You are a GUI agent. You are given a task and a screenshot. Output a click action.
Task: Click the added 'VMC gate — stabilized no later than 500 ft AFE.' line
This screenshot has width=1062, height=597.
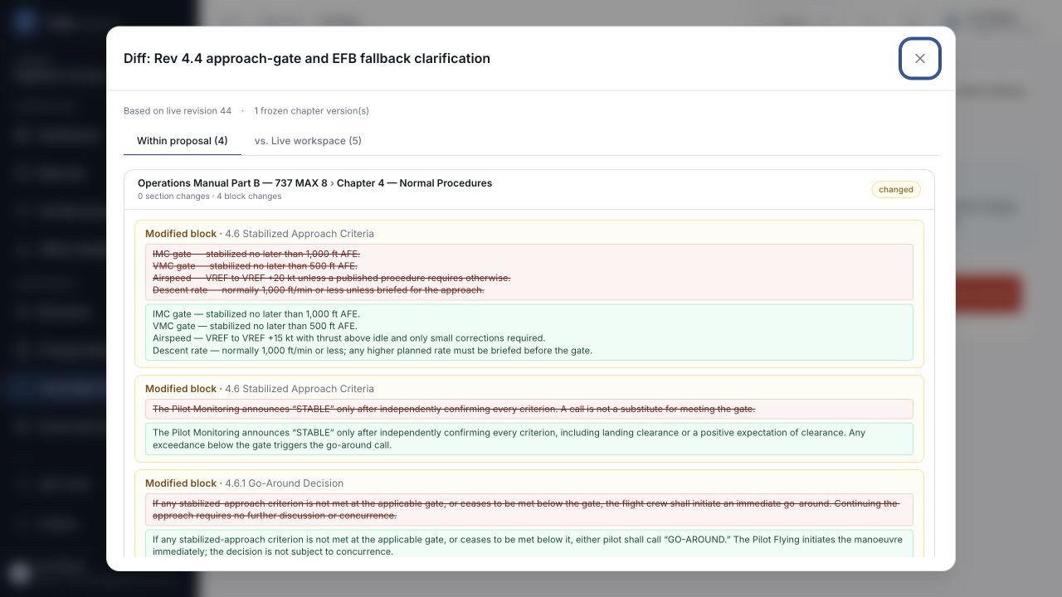coord(255,326)
